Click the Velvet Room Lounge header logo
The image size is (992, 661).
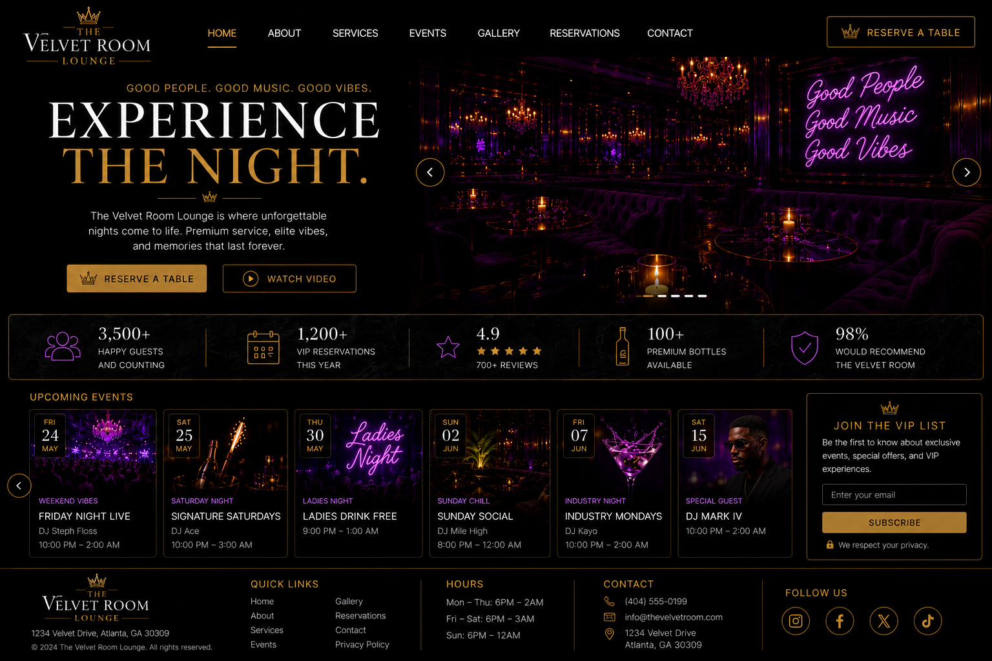click(88, 36)
